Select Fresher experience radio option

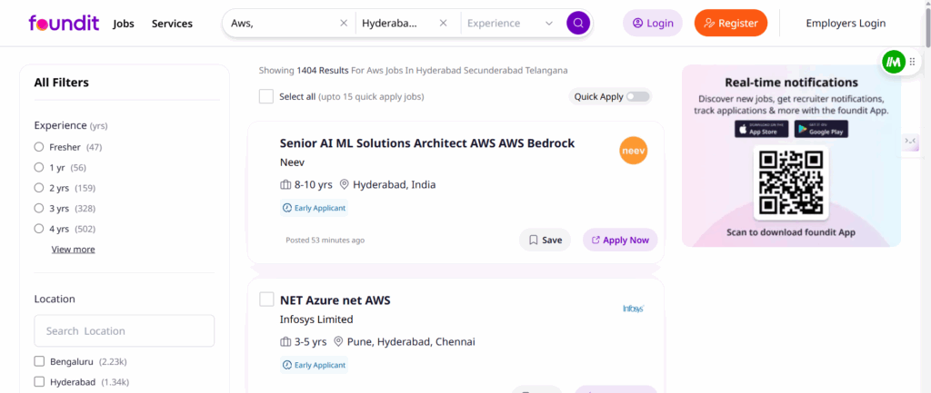[39, 147]
